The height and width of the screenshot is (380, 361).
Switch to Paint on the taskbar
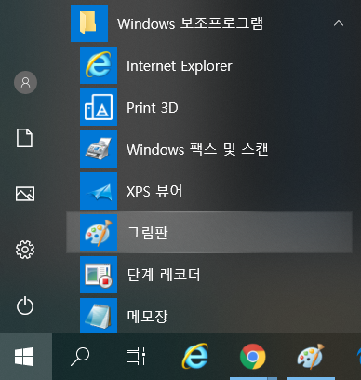point(311,356)
